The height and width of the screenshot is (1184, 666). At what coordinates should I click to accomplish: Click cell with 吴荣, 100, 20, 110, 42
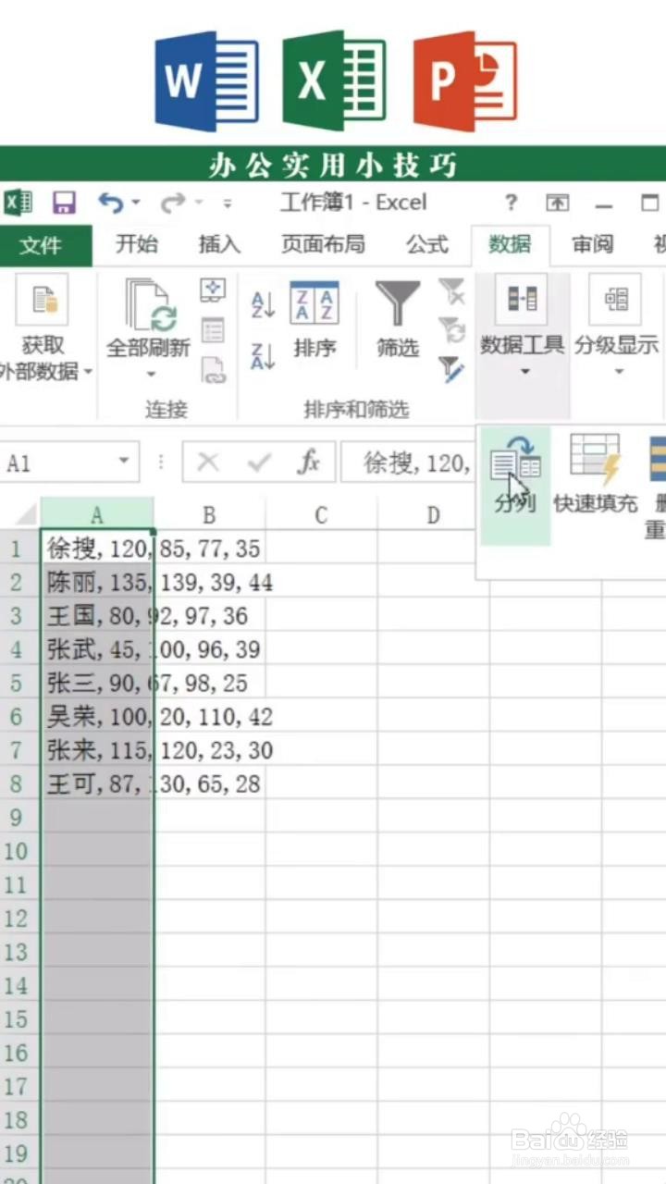tap(97, 717)
